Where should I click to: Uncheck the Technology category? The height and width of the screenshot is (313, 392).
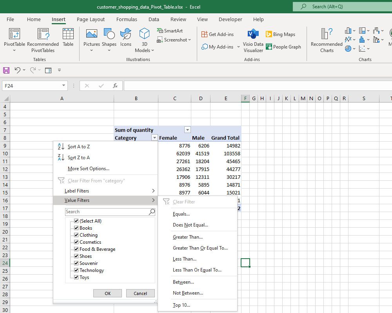coord(76,270)
